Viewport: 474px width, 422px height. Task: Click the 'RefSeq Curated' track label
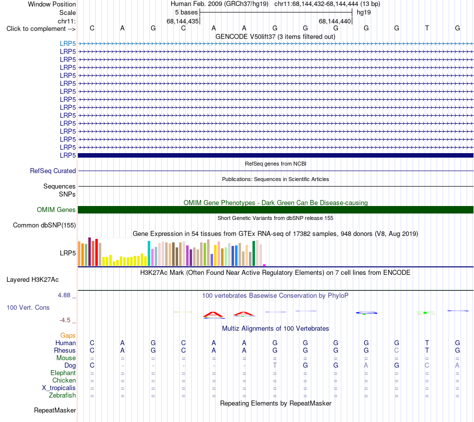tap(53, 171)
